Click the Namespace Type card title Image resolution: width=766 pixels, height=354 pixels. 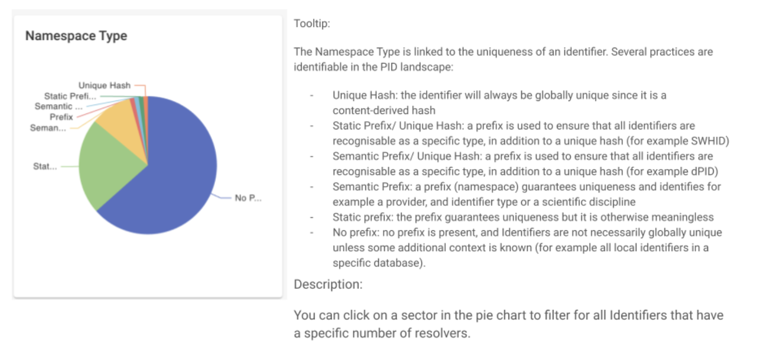click(x=76, y=36)
